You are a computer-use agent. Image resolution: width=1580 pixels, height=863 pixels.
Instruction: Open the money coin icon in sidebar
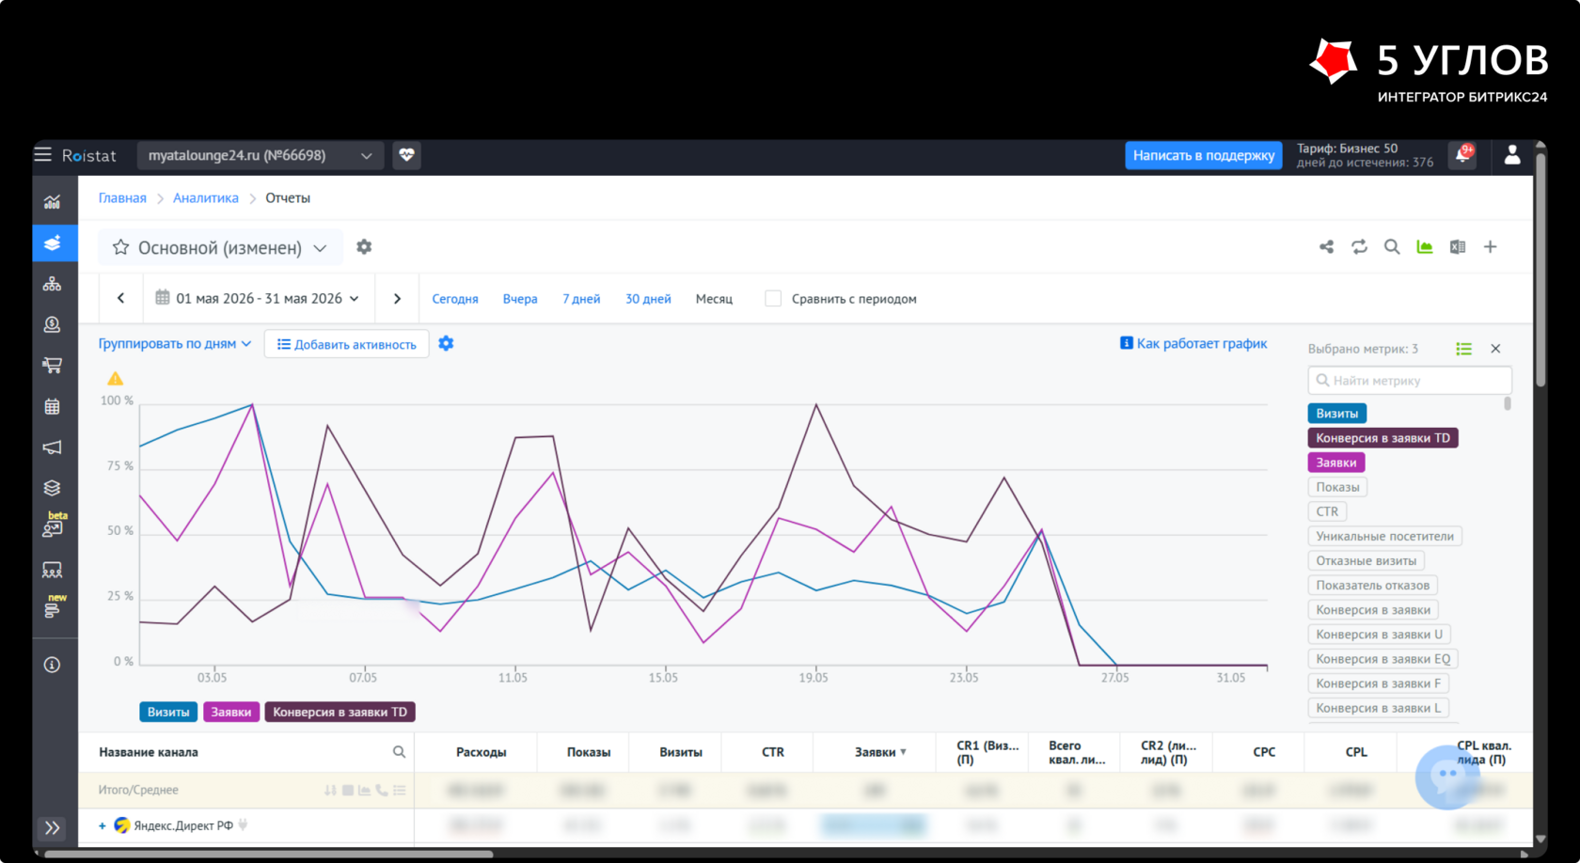click(x=53, y=324)
